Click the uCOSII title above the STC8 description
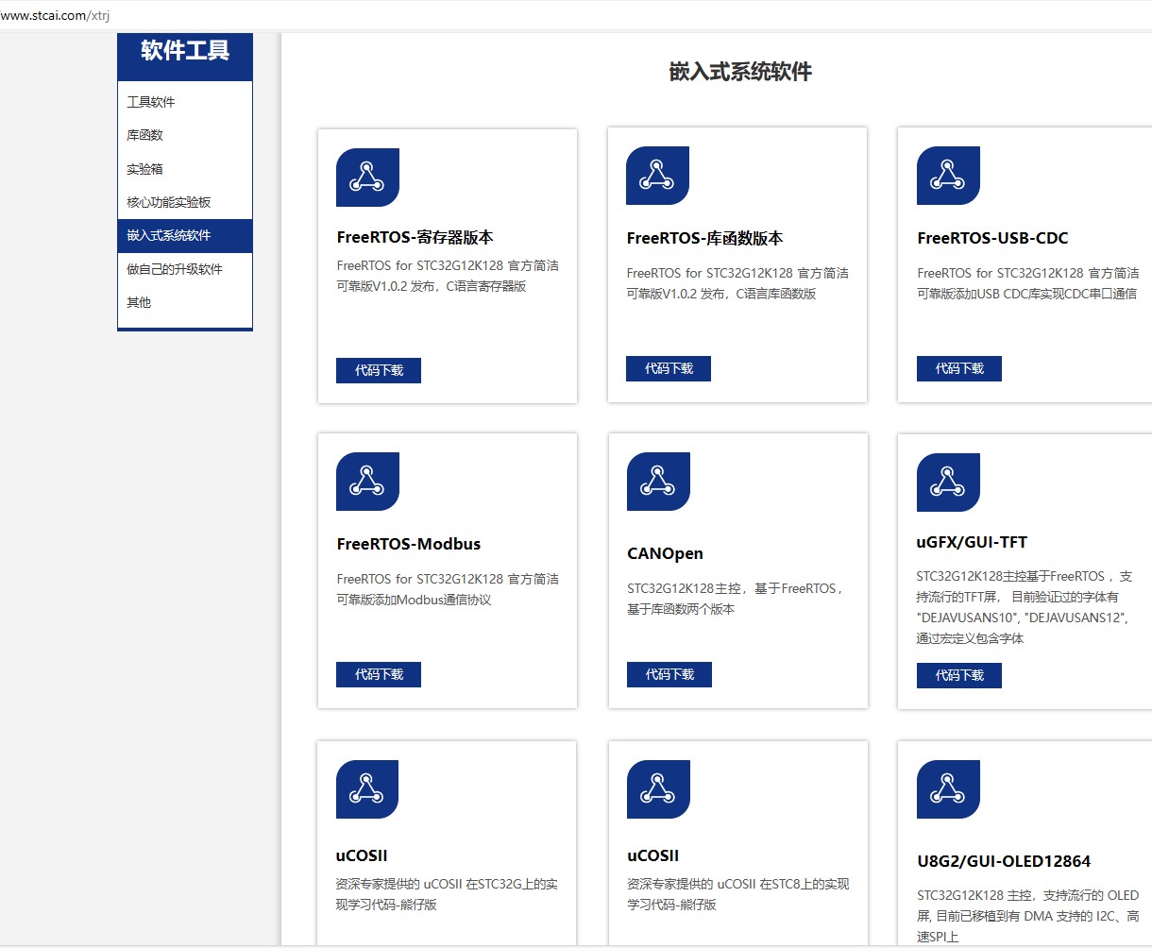This screenshot has width=1152, height=948. pos(653,855)
